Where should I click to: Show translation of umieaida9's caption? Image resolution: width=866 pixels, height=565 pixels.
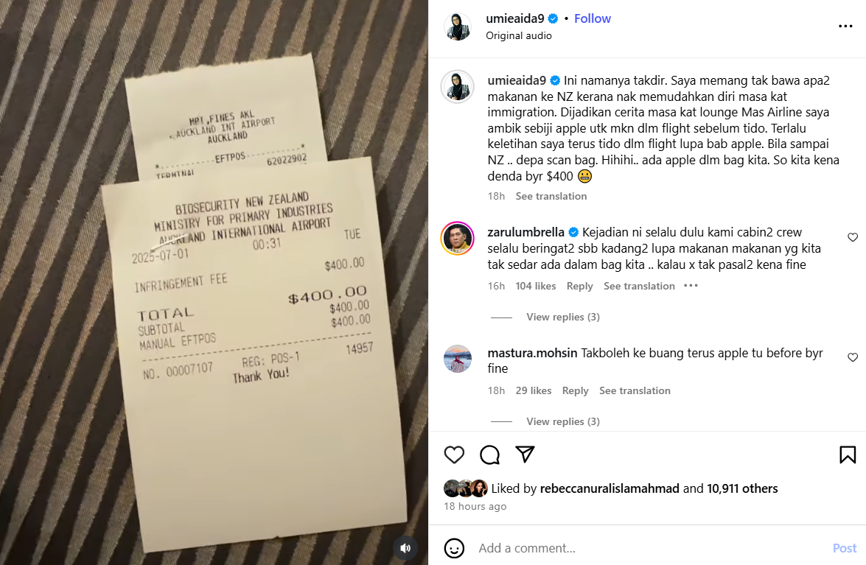click(x=551, y=196)
